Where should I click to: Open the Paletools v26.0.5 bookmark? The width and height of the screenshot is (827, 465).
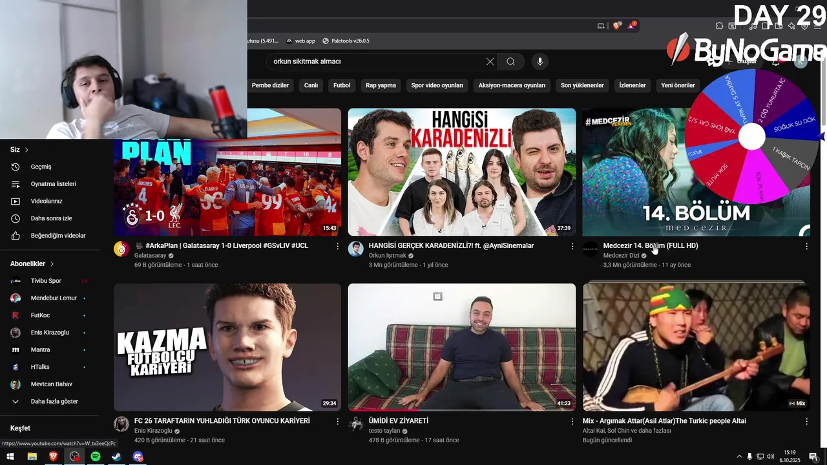tap(346, 41)
